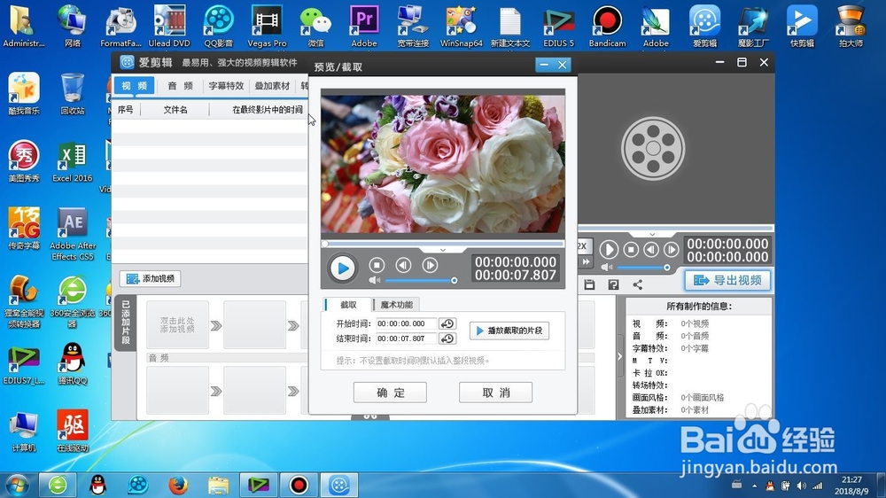886x498 pixels.
Task: Open the Bandicam desktop shortcut
Action: pos(608,26)
